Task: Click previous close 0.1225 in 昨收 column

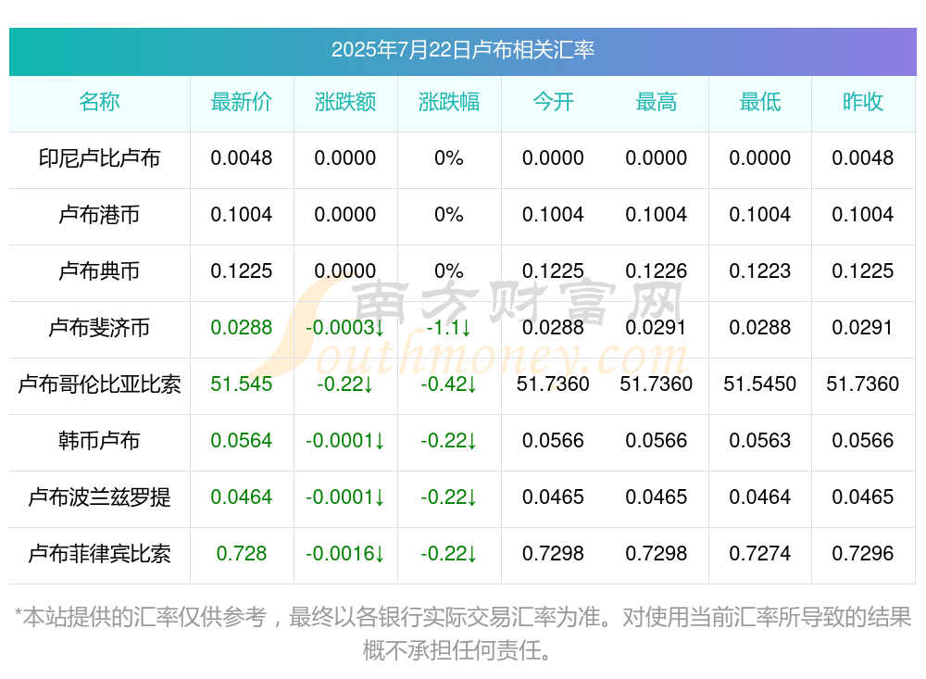Action: pos(863,271)
